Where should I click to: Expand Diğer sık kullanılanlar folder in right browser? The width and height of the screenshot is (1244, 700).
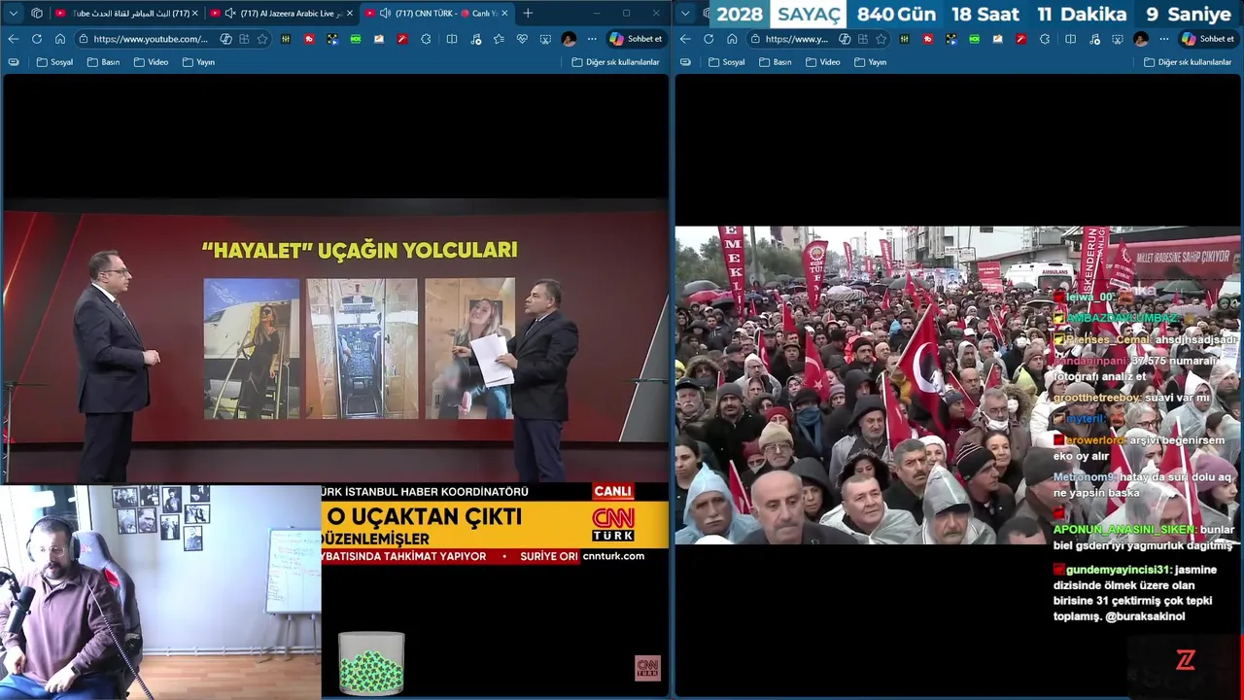pyautogui.click(x=1188, y=62)
